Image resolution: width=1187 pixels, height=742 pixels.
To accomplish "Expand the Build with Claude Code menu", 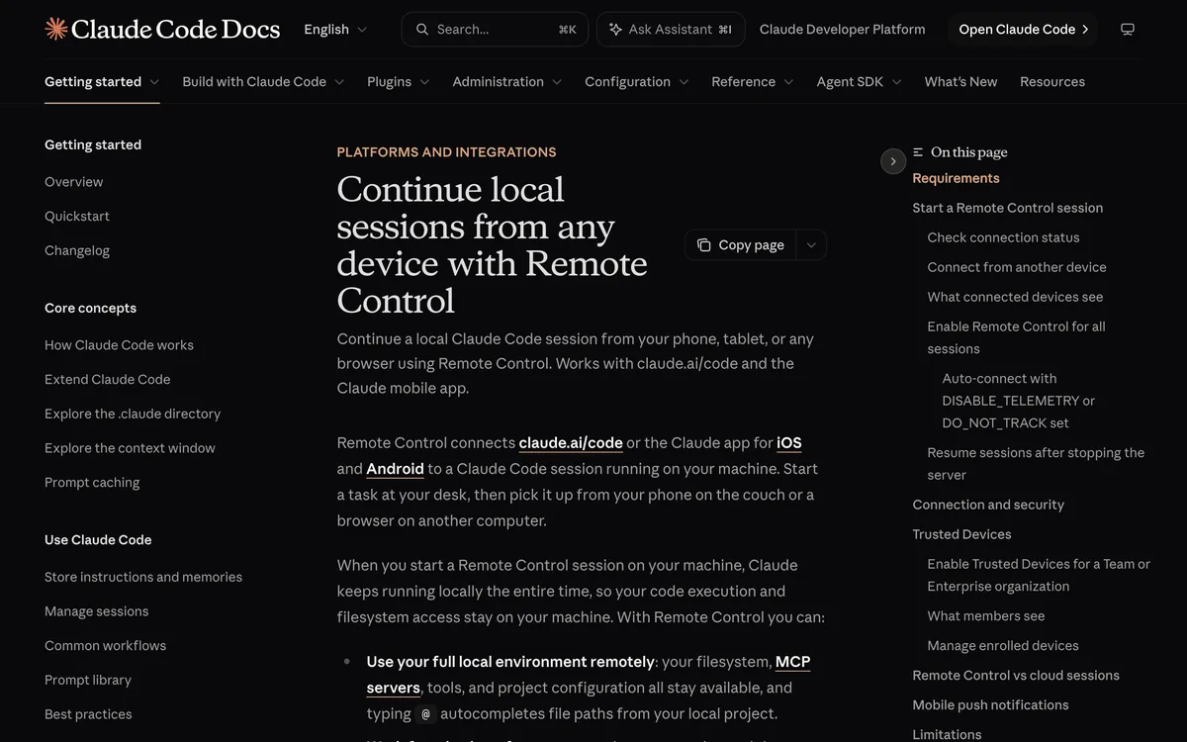I will coord(263,82).
